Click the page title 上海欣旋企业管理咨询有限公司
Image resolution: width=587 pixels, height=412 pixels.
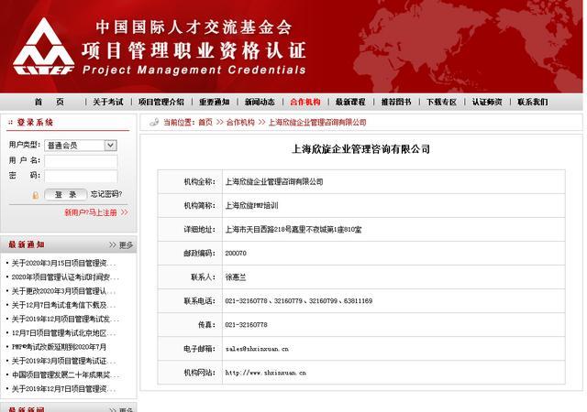pos(360,149)
